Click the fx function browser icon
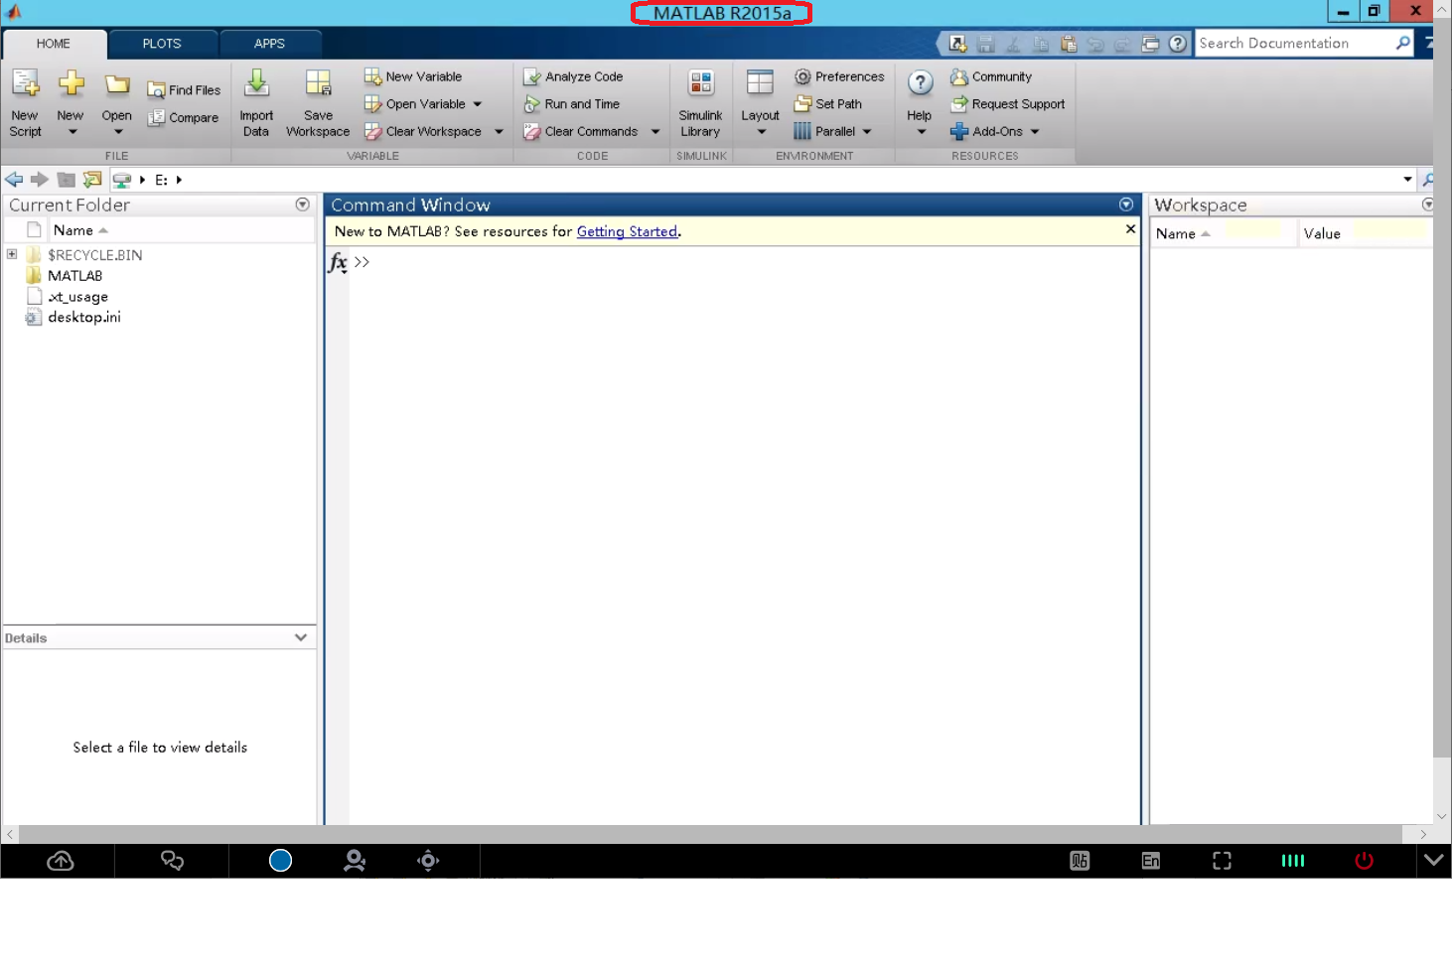The image size is (1452, 970). (x=338, y=262)
